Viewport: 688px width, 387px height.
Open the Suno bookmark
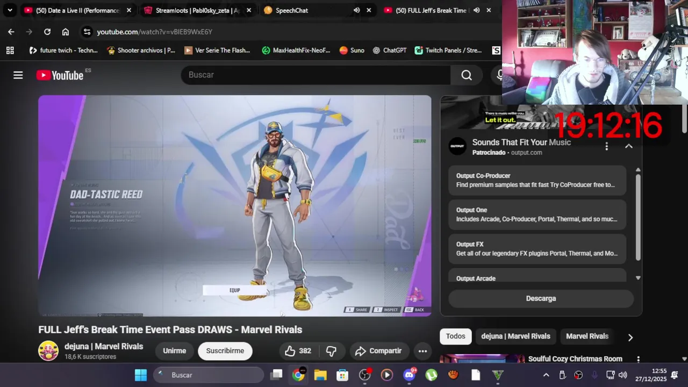click(352, 51)
